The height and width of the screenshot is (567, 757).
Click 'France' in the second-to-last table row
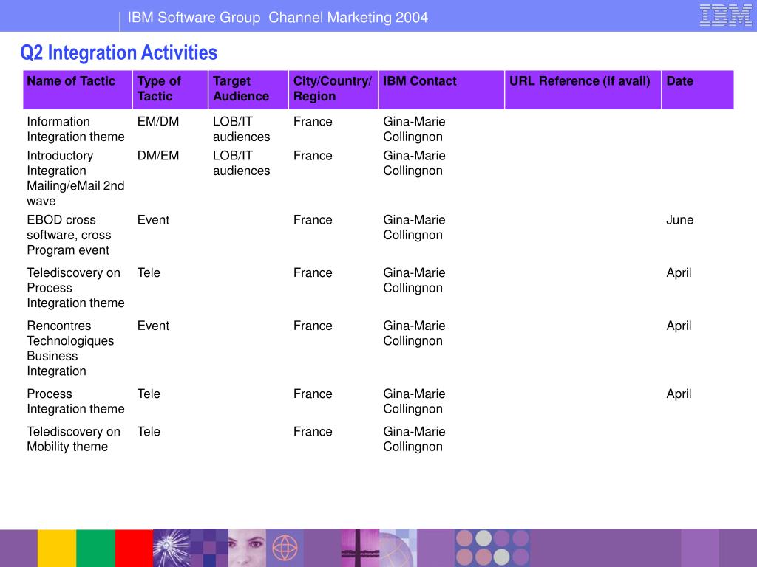313,394
